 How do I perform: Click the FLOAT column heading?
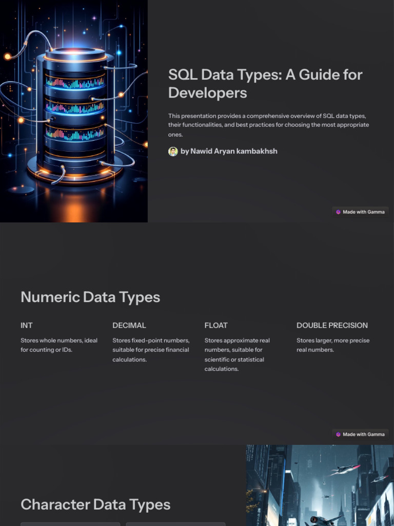tap(216, 325)
